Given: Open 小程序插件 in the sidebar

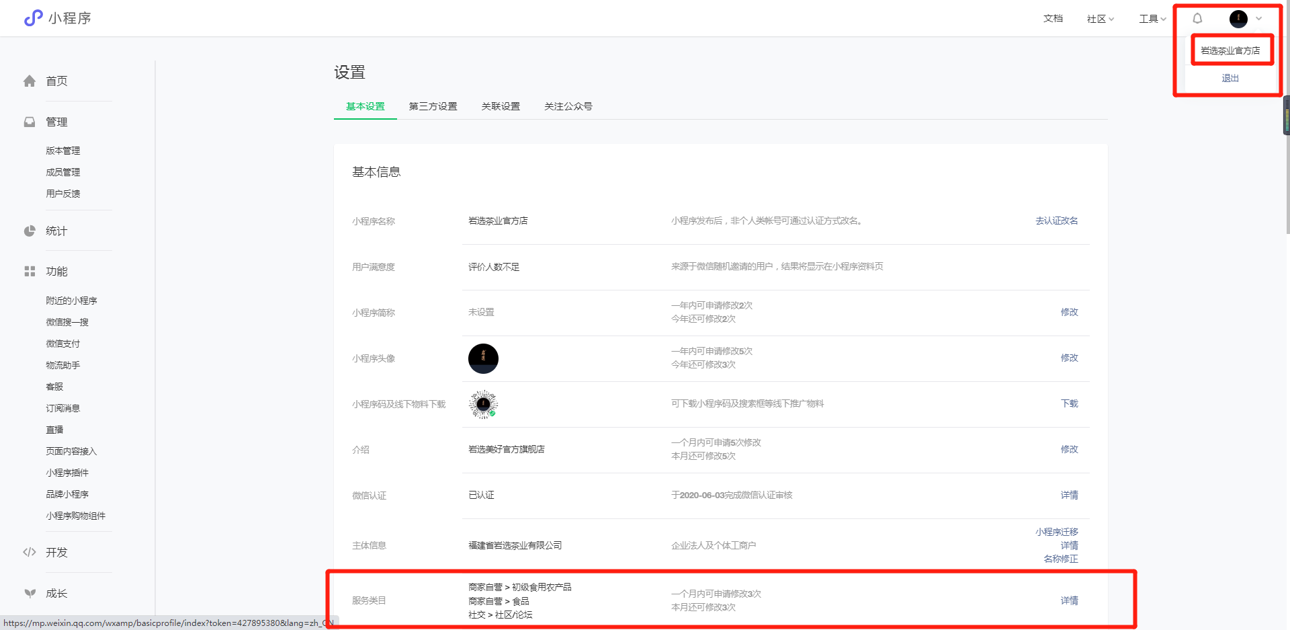Looking at the screenshot, I should point(67,473).
